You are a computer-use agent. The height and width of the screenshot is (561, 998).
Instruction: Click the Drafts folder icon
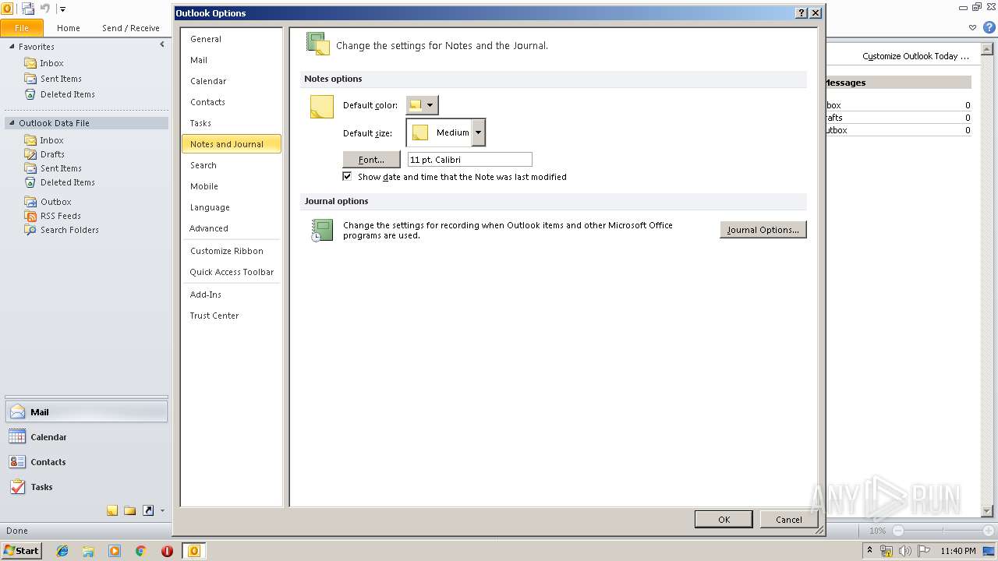click(x=30, y=154)
